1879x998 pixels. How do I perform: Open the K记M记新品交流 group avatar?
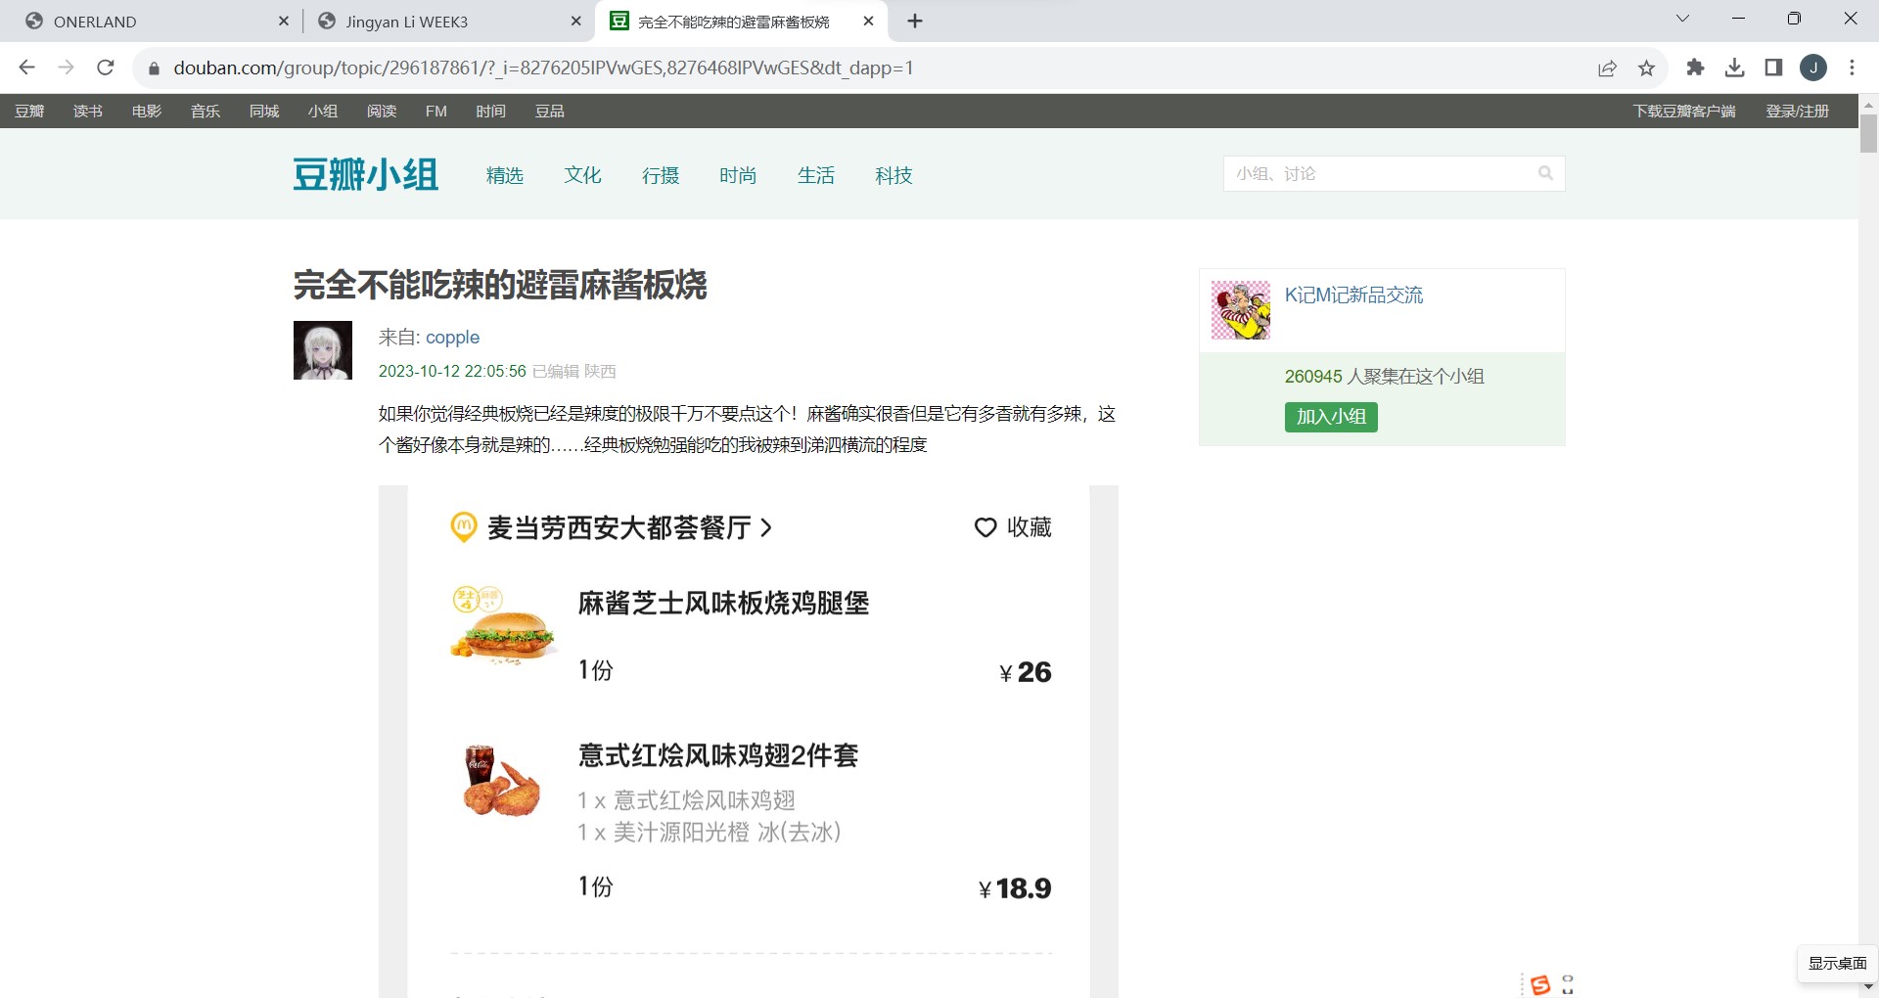(1240, 310)
